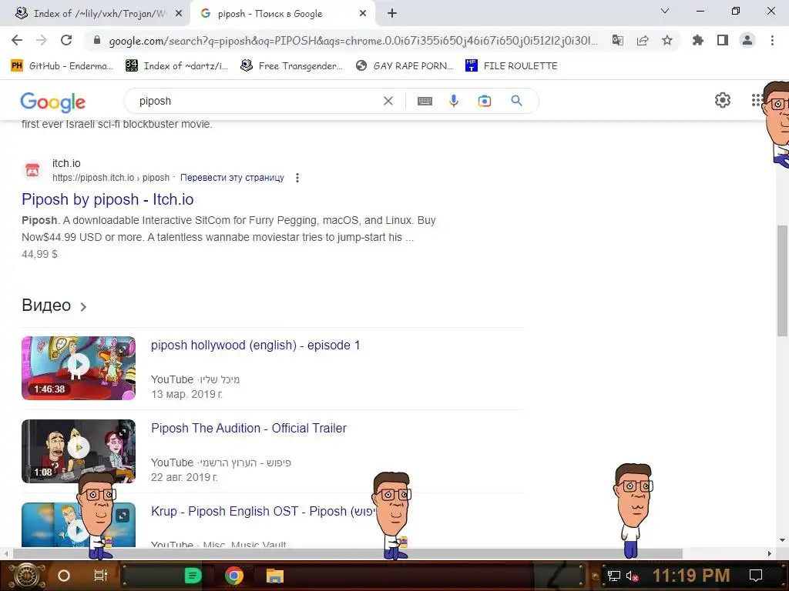Image resolution: width=789 pixels, height=591 pixels.
Task: Open Chrome from the taskbar
Action: 234,576
